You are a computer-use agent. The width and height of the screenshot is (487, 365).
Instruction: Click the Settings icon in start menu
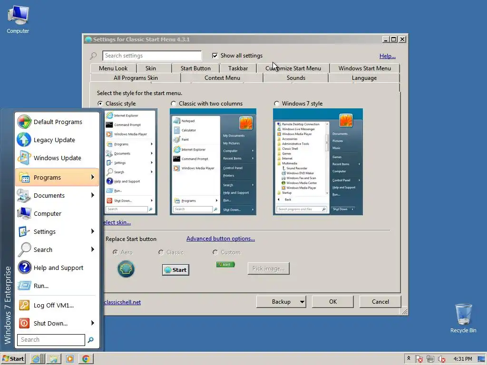coord(24,231)
